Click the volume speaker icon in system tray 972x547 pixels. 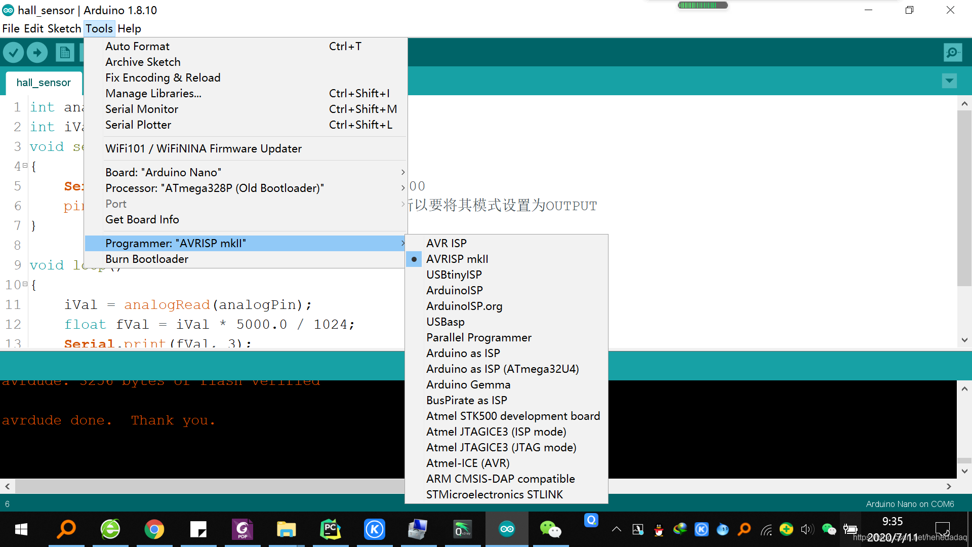coord(807,529)
